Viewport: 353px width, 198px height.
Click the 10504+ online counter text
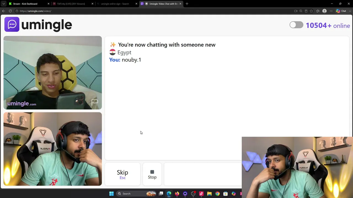[328, 26]
